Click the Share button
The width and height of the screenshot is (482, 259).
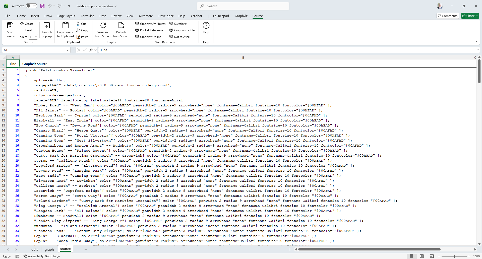point(470,16)
